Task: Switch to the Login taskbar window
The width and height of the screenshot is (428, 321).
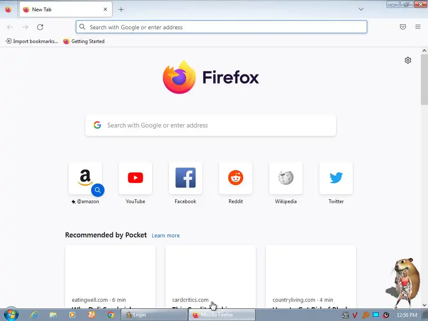Action: pos(154,315)
